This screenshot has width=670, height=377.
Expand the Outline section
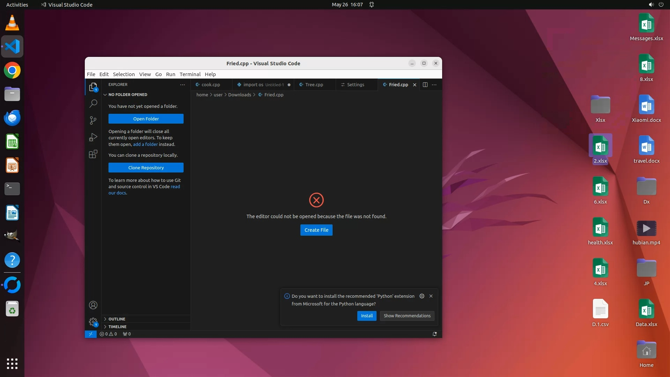117,319
